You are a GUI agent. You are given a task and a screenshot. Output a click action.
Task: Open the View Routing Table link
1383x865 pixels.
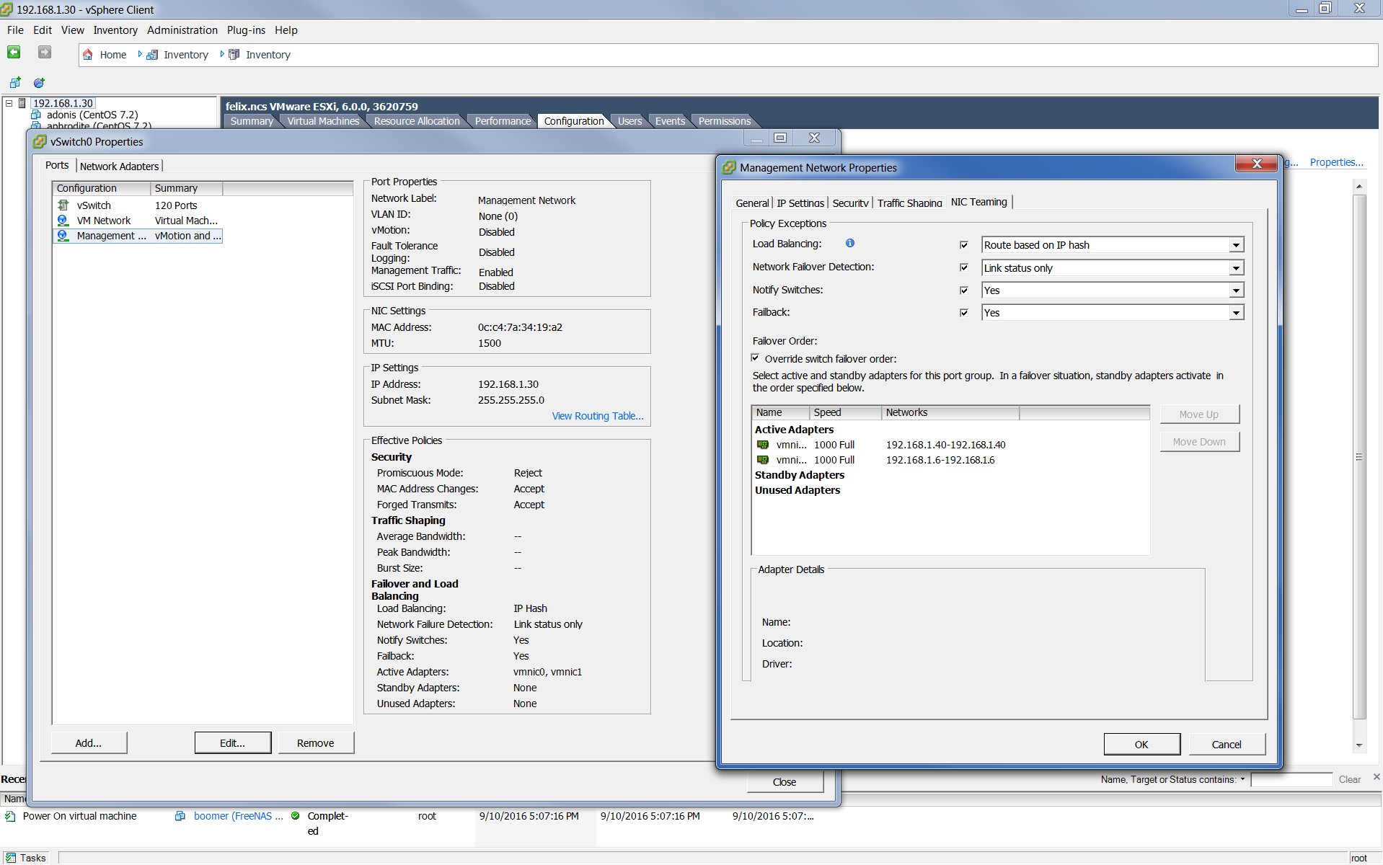click(598, 416)
